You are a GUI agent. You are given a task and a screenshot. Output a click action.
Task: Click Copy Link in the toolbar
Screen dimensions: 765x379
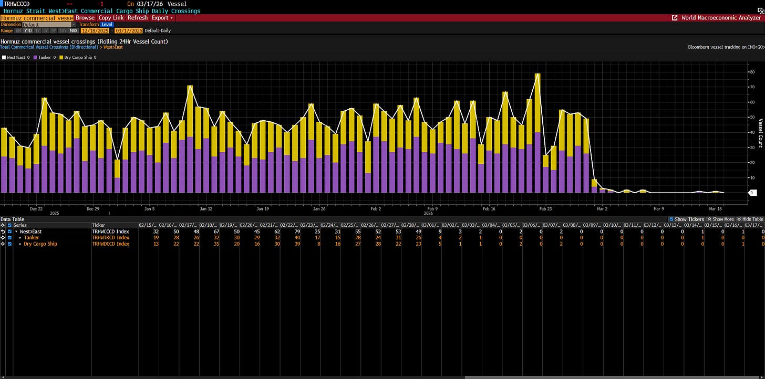pos(112,18)
